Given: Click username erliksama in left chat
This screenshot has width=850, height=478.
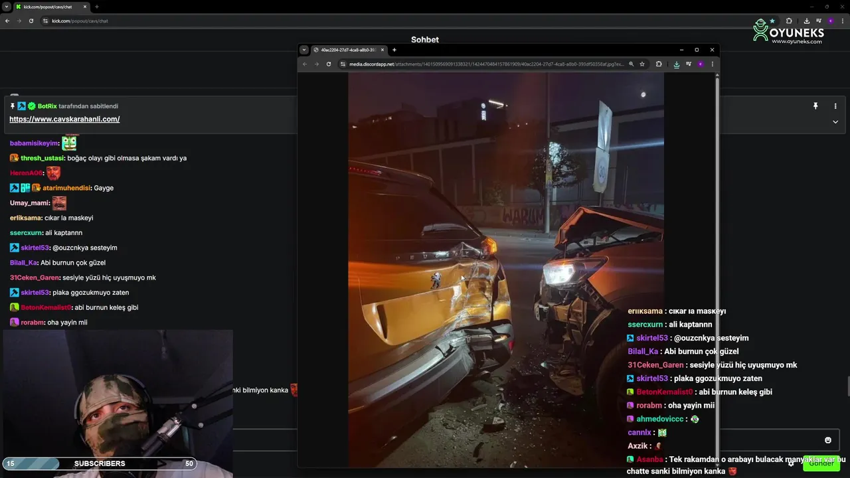Looking at the screenshot, I should 26,218.
